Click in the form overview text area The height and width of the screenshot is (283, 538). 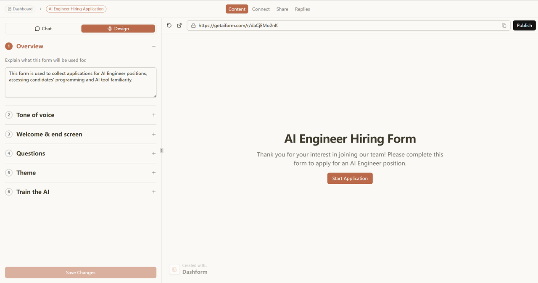[81, 82]
